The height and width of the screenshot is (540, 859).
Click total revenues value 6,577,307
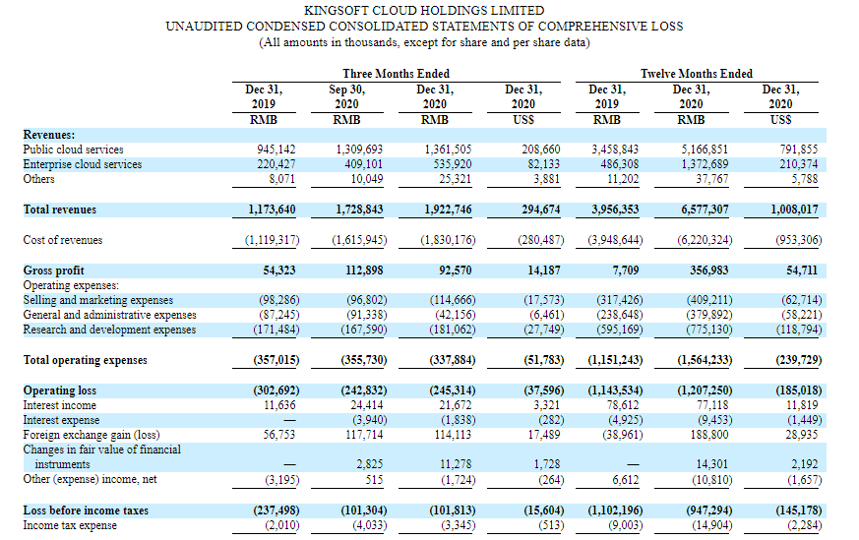pyautogui.click(x=705, y=210)
